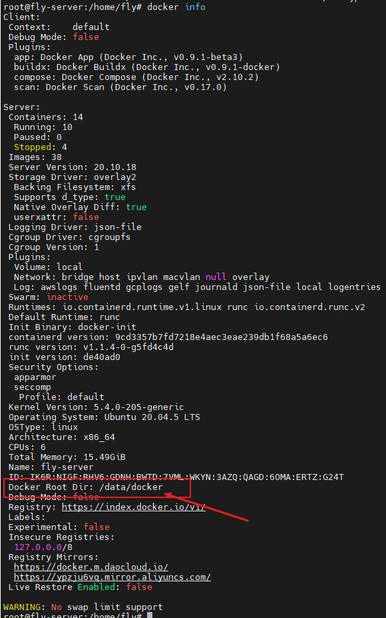Click the Kernel Version 5.4.0-205-generic text
Image resolution: width=386 pixels, height=618 pixels.
pos(96,407)
